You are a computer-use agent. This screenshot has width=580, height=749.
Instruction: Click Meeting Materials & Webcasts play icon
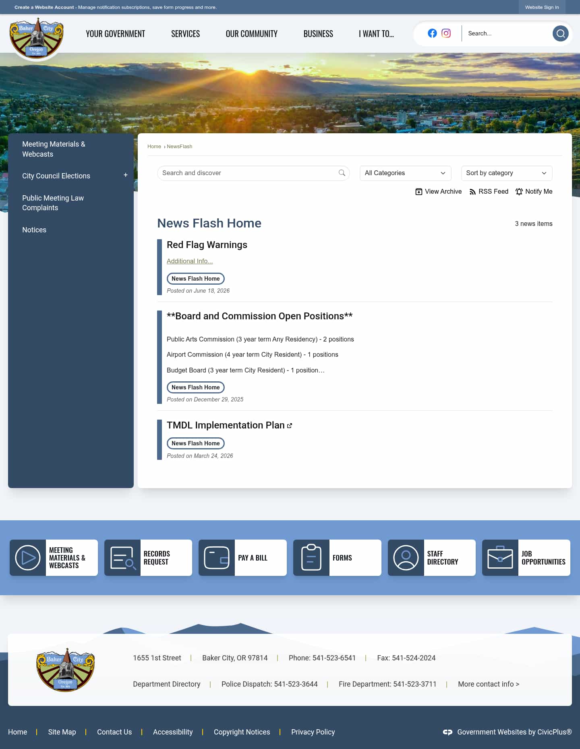click(28, 558)
